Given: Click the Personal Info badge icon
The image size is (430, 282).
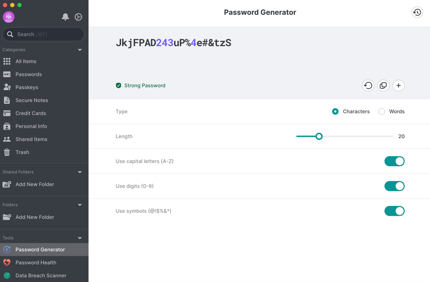Looking at the screenshot, I should pyautogui.click(x=7, y=126).
